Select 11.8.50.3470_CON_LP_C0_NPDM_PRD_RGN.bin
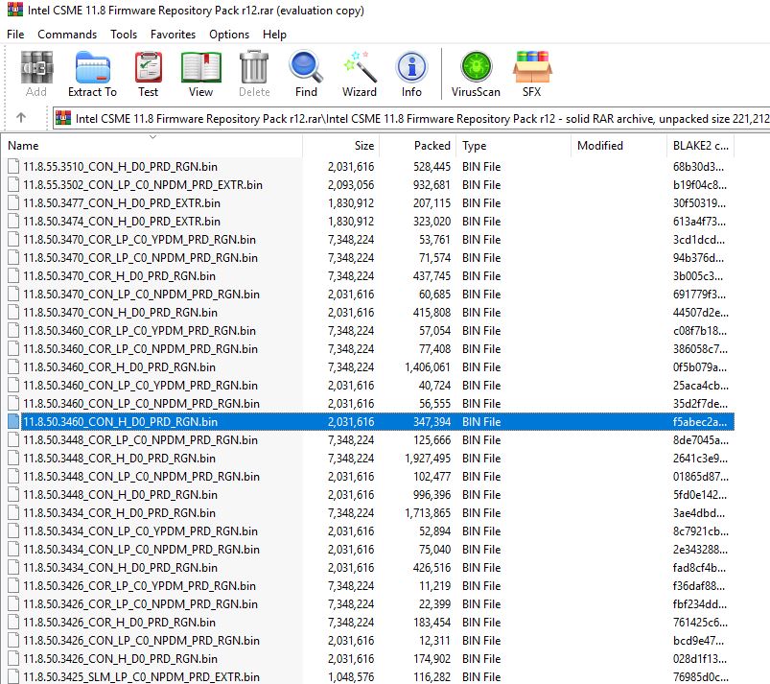The width and height of the screenshot is (770, 684). [x=141, y=294]
